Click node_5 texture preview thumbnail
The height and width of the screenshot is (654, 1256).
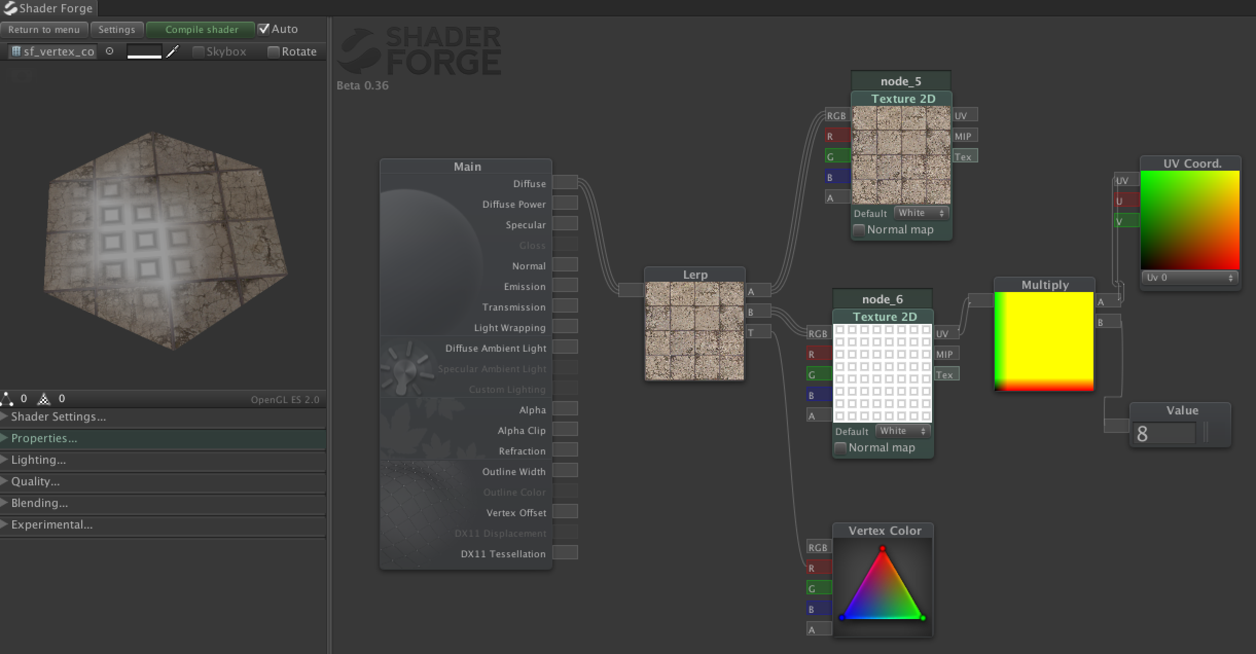coord(901,155)
